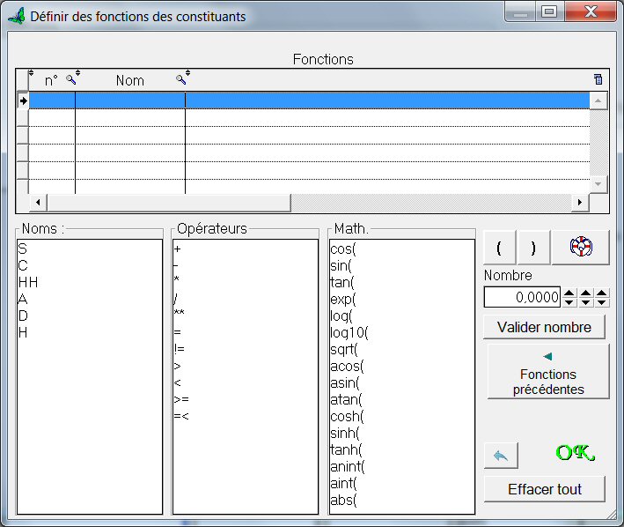
Task: Click the Valider nombre button
Action: (544, 327)
